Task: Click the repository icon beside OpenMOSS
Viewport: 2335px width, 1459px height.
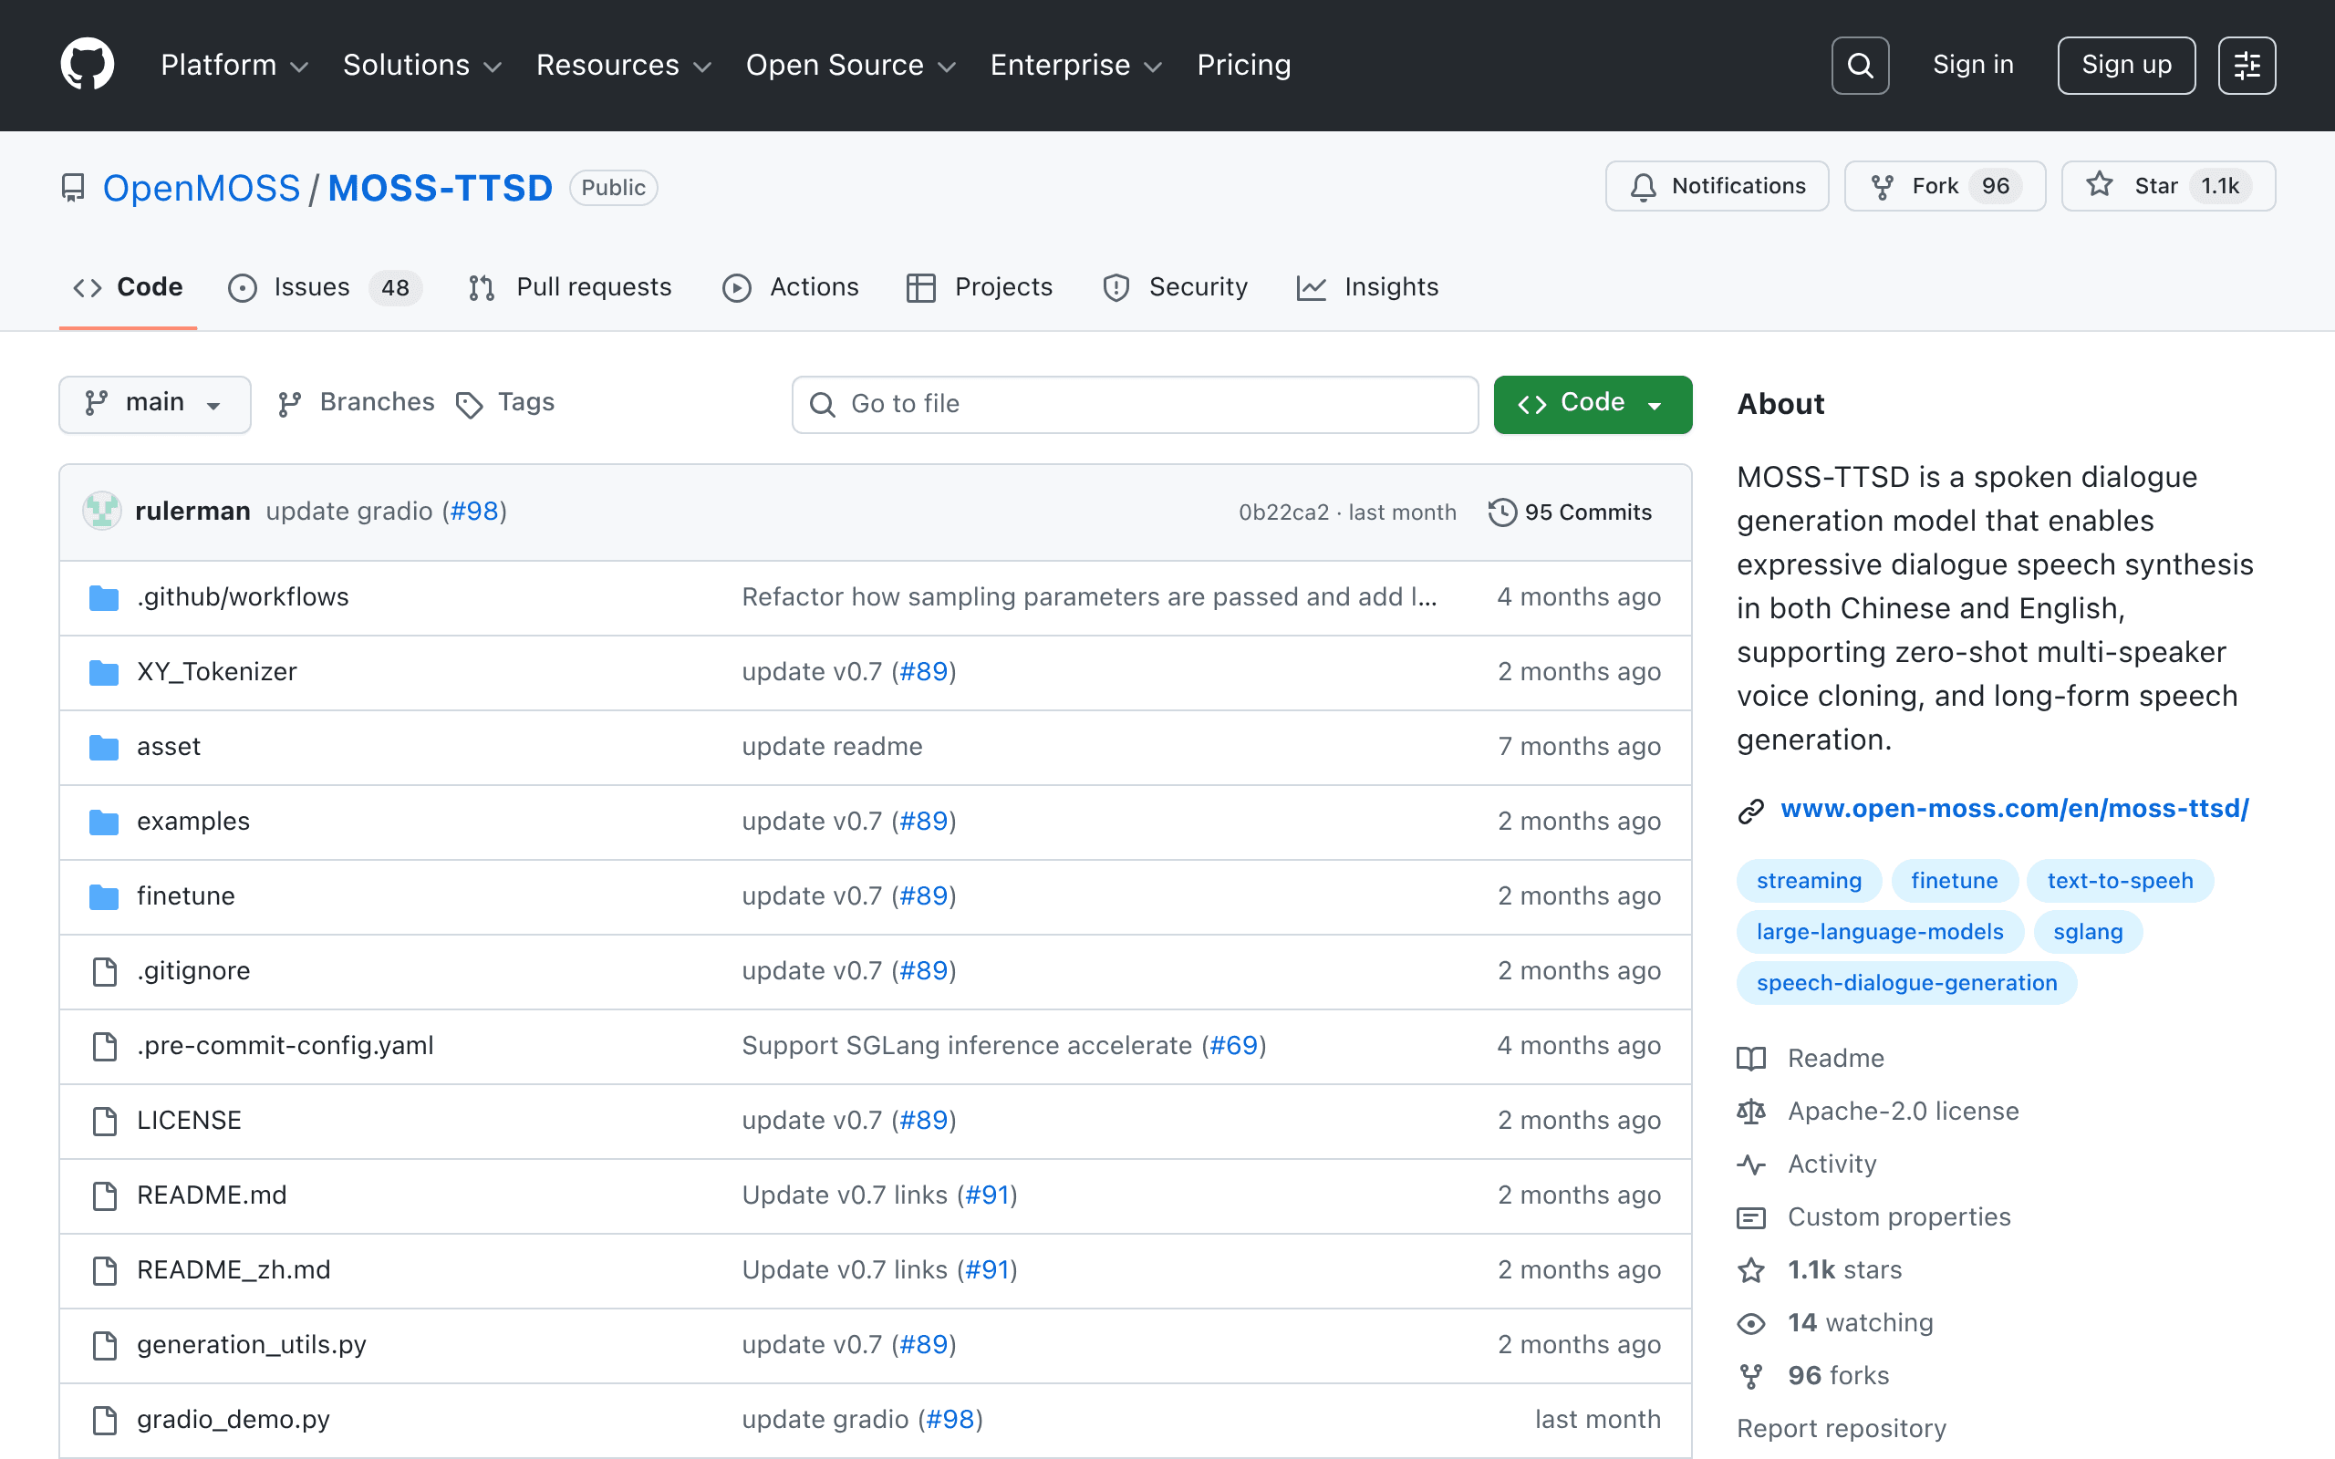Action: (x=73, y=187)
